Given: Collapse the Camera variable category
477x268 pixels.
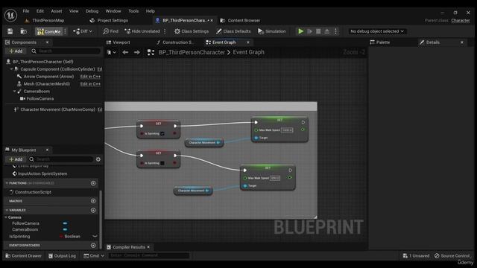Looking at the screenshot, I should click(x=6, y=217).
